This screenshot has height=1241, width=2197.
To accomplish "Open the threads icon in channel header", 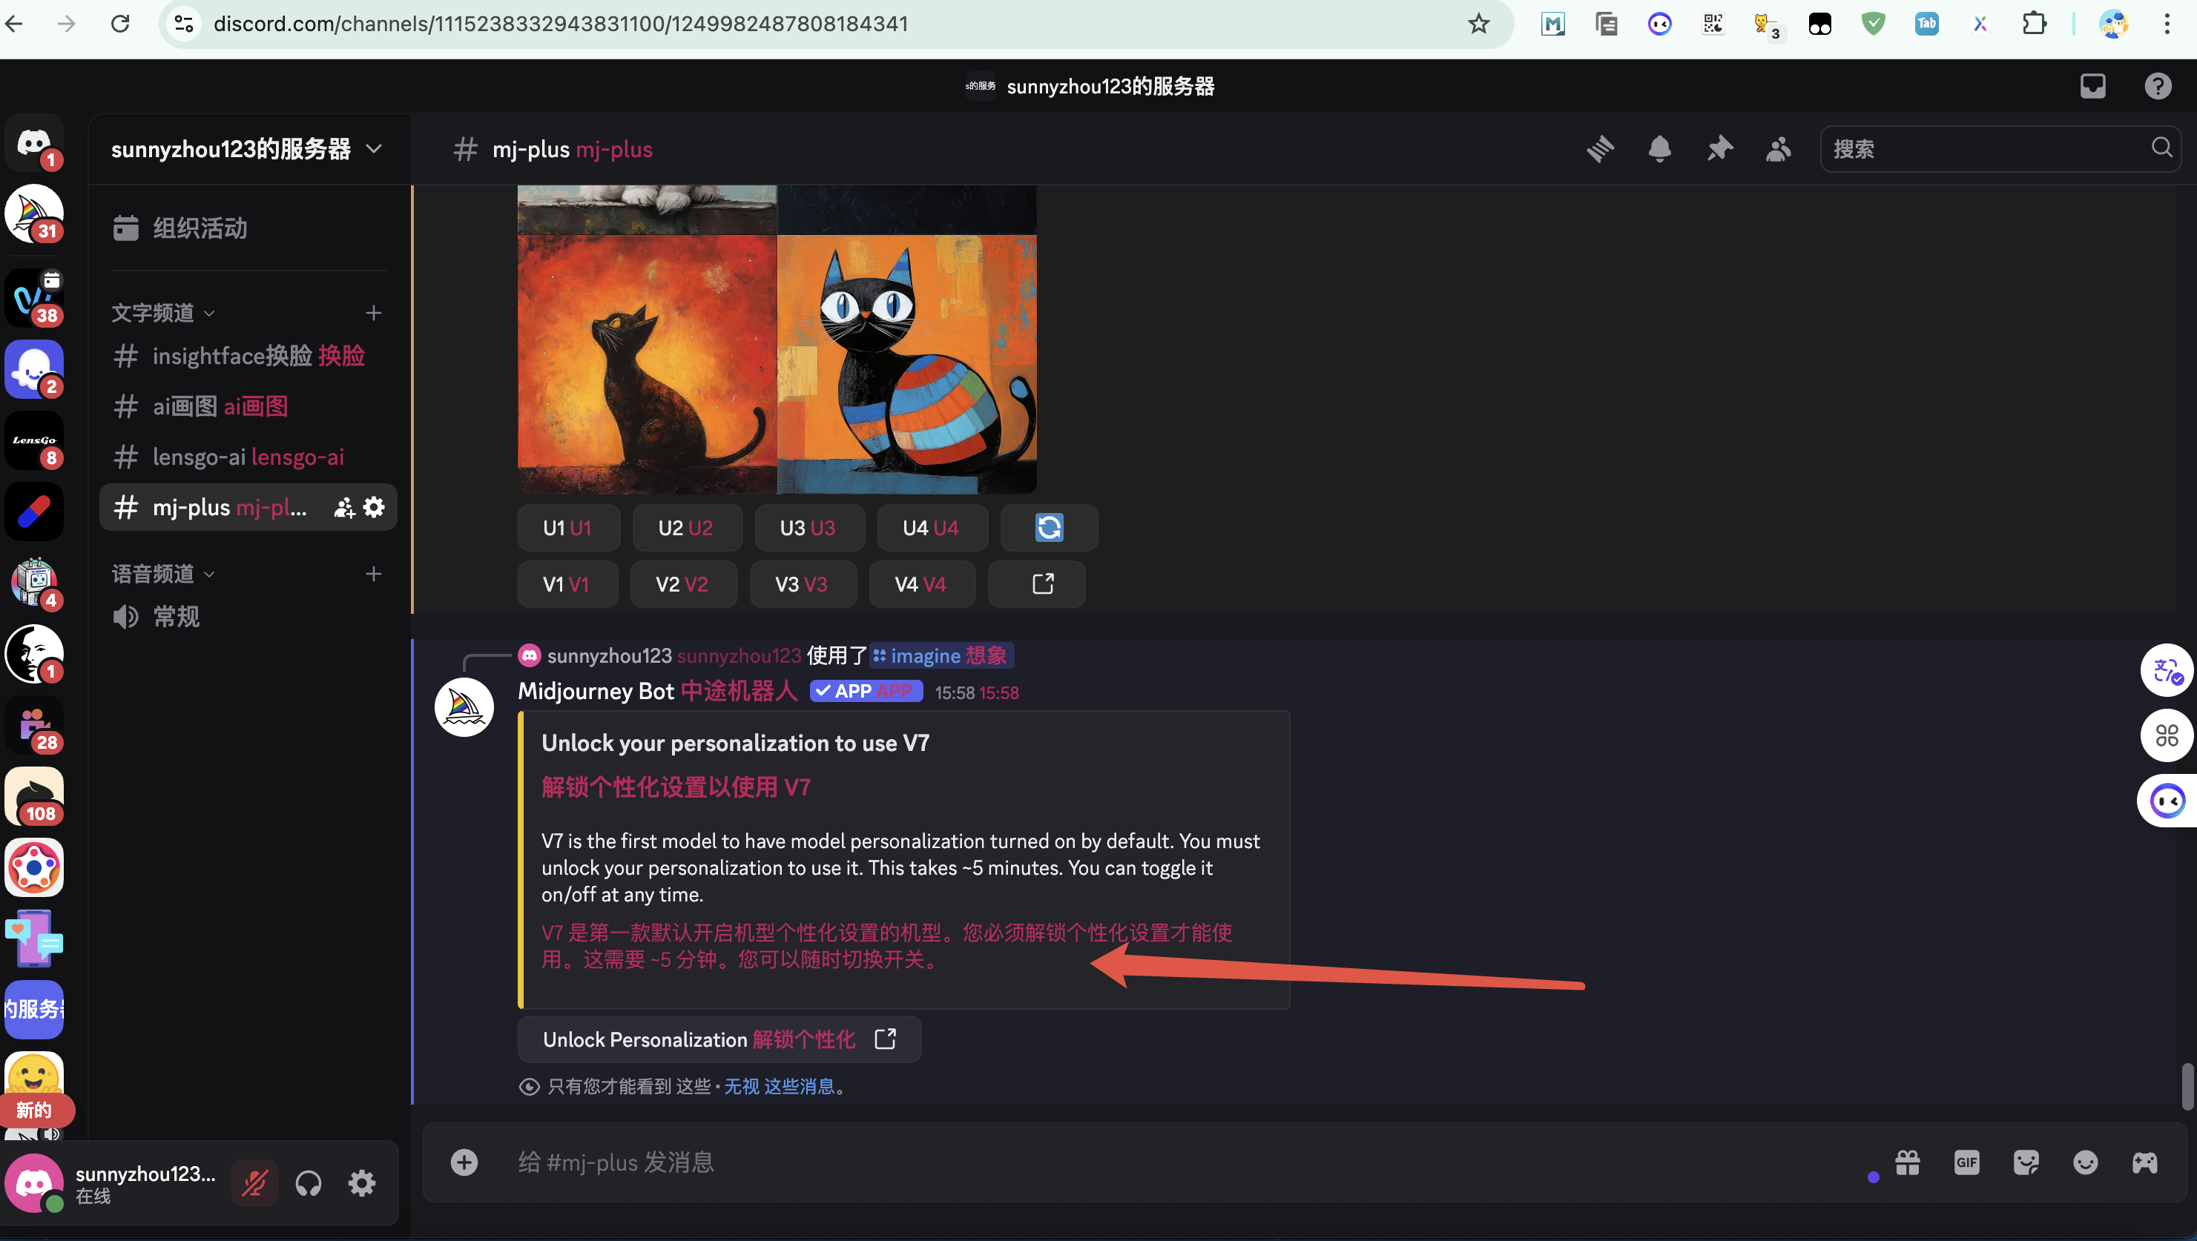I will [1600, 149].
